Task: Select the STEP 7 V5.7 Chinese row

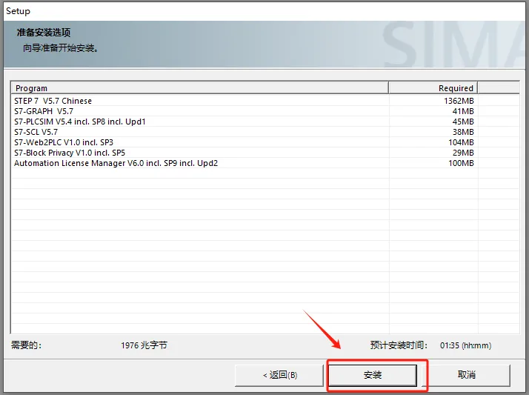Action: point(264,101)
